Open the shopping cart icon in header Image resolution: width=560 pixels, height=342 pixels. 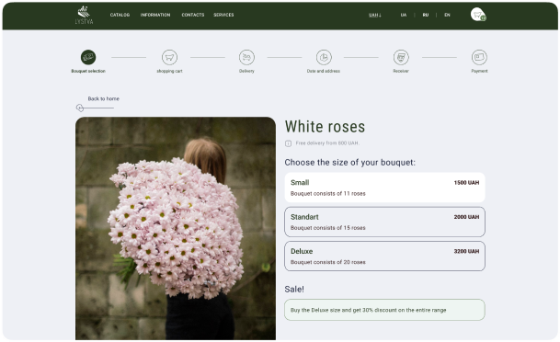tap(478, 15)
